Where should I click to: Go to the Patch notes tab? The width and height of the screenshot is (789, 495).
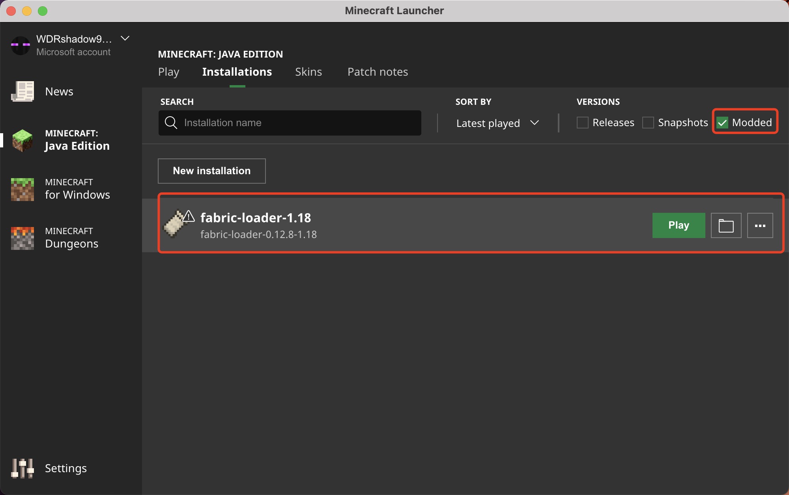pos(378,72)
